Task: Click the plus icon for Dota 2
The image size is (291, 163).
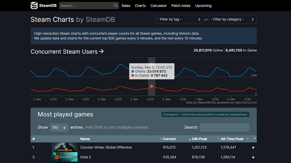Action: [x=253, y=157]
